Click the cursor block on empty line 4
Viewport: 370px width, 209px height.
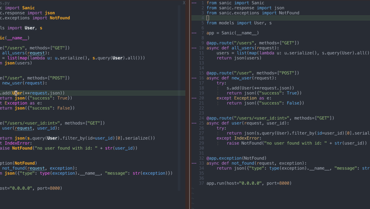click(208, 18)
